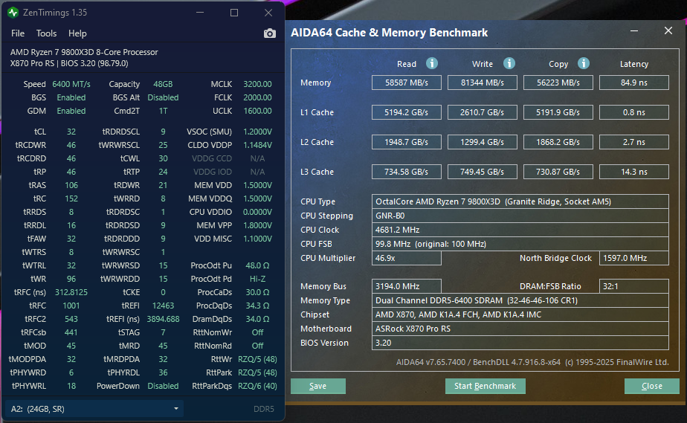The width and height of the screenshot is (687, 423).
Task: Click the GDM value Enabled
Action: pyautogui.click(x=71, y=111)
